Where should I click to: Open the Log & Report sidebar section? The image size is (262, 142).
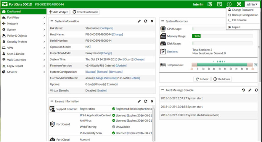coord(23,66)
